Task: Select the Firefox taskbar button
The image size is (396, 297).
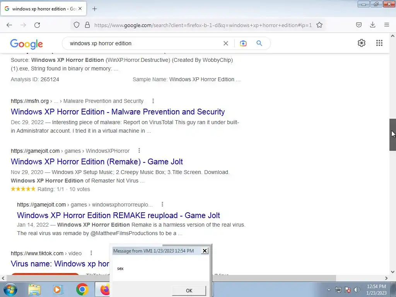Action: (103, 289)
